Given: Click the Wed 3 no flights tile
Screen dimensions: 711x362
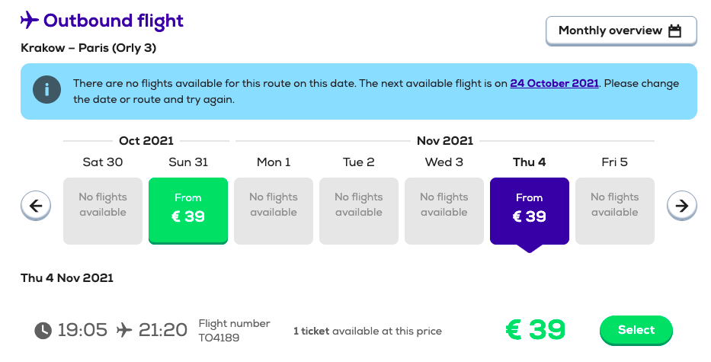Looking at the screenshot, I should tap(444, 211).
